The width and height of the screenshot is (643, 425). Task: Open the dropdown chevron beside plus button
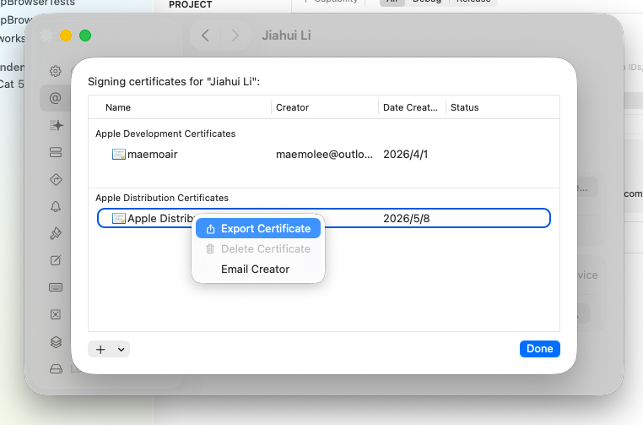tap(121, 350)
